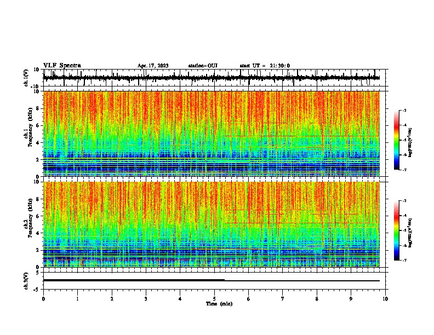Click the time axis tick label "8"
Image resolution: width=434 pixels, height=335 pixels.
tap(317, 299)
